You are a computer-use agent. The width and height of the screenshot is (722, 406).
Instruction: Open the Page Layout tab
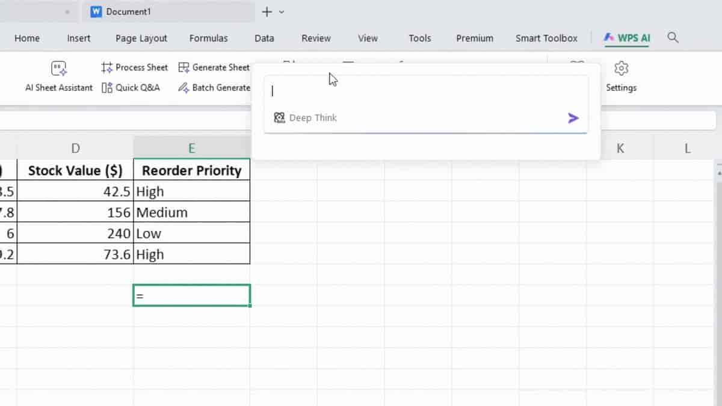(141, 38)
